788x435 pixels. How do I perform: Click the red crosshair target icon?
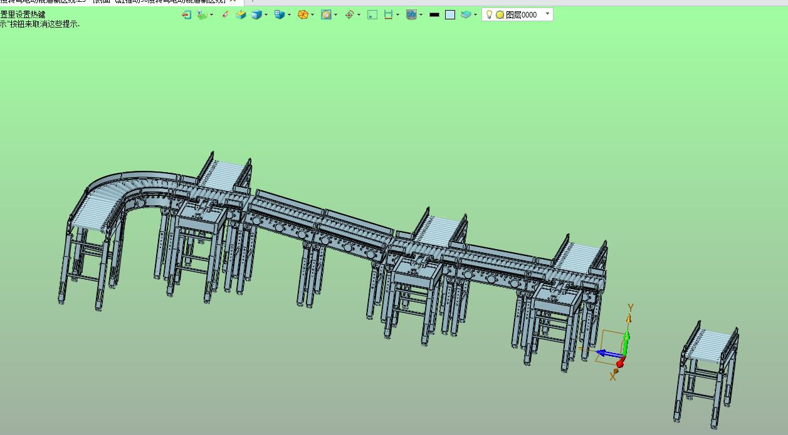tap(350, 14)
